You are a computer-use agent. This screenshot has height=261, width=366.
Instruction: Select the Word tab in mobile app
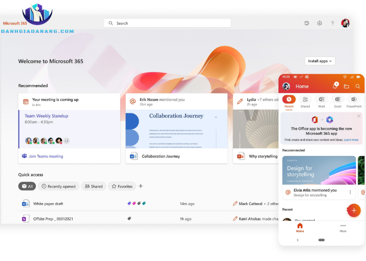[x=322, y=102]
